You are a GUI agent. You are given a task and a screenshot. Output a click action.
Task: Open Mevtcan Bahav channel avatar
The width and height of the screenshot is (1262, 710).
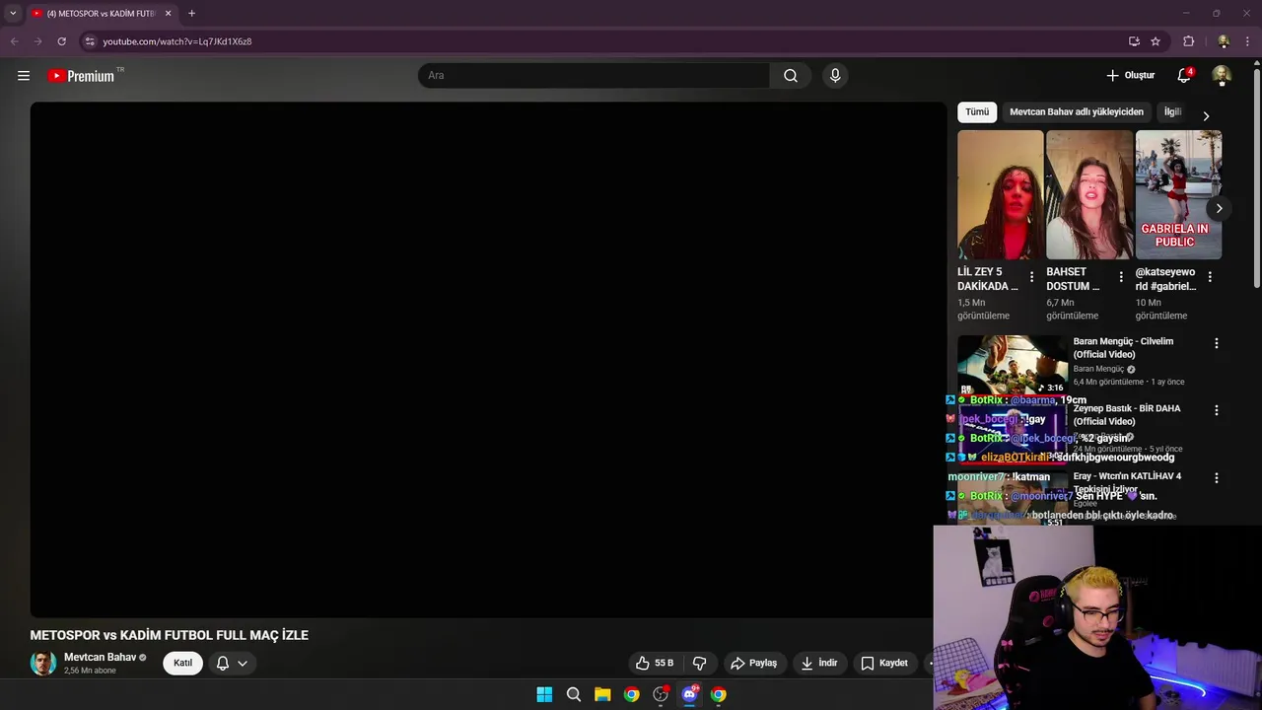[43, 663]
